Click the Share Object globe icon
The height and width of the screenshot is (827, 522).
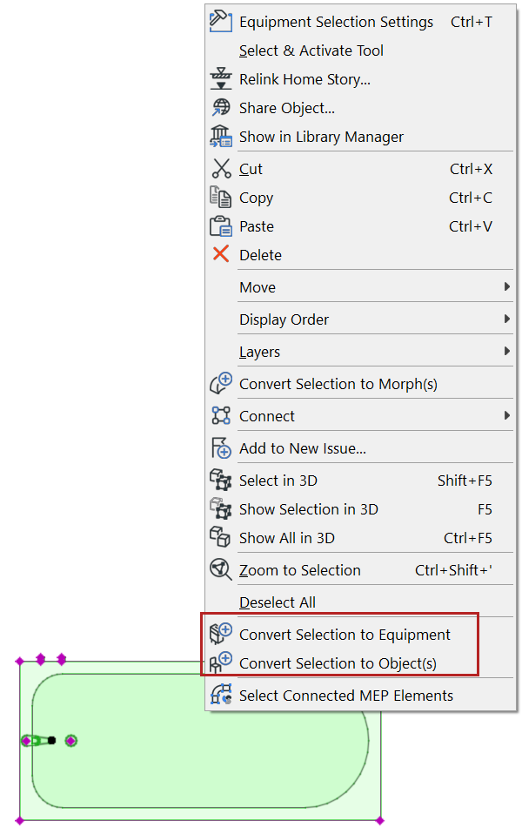(221, 108)
